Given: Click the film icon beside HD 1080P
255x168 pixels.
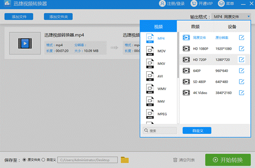Looking at the screenshot, I should 186,48.
